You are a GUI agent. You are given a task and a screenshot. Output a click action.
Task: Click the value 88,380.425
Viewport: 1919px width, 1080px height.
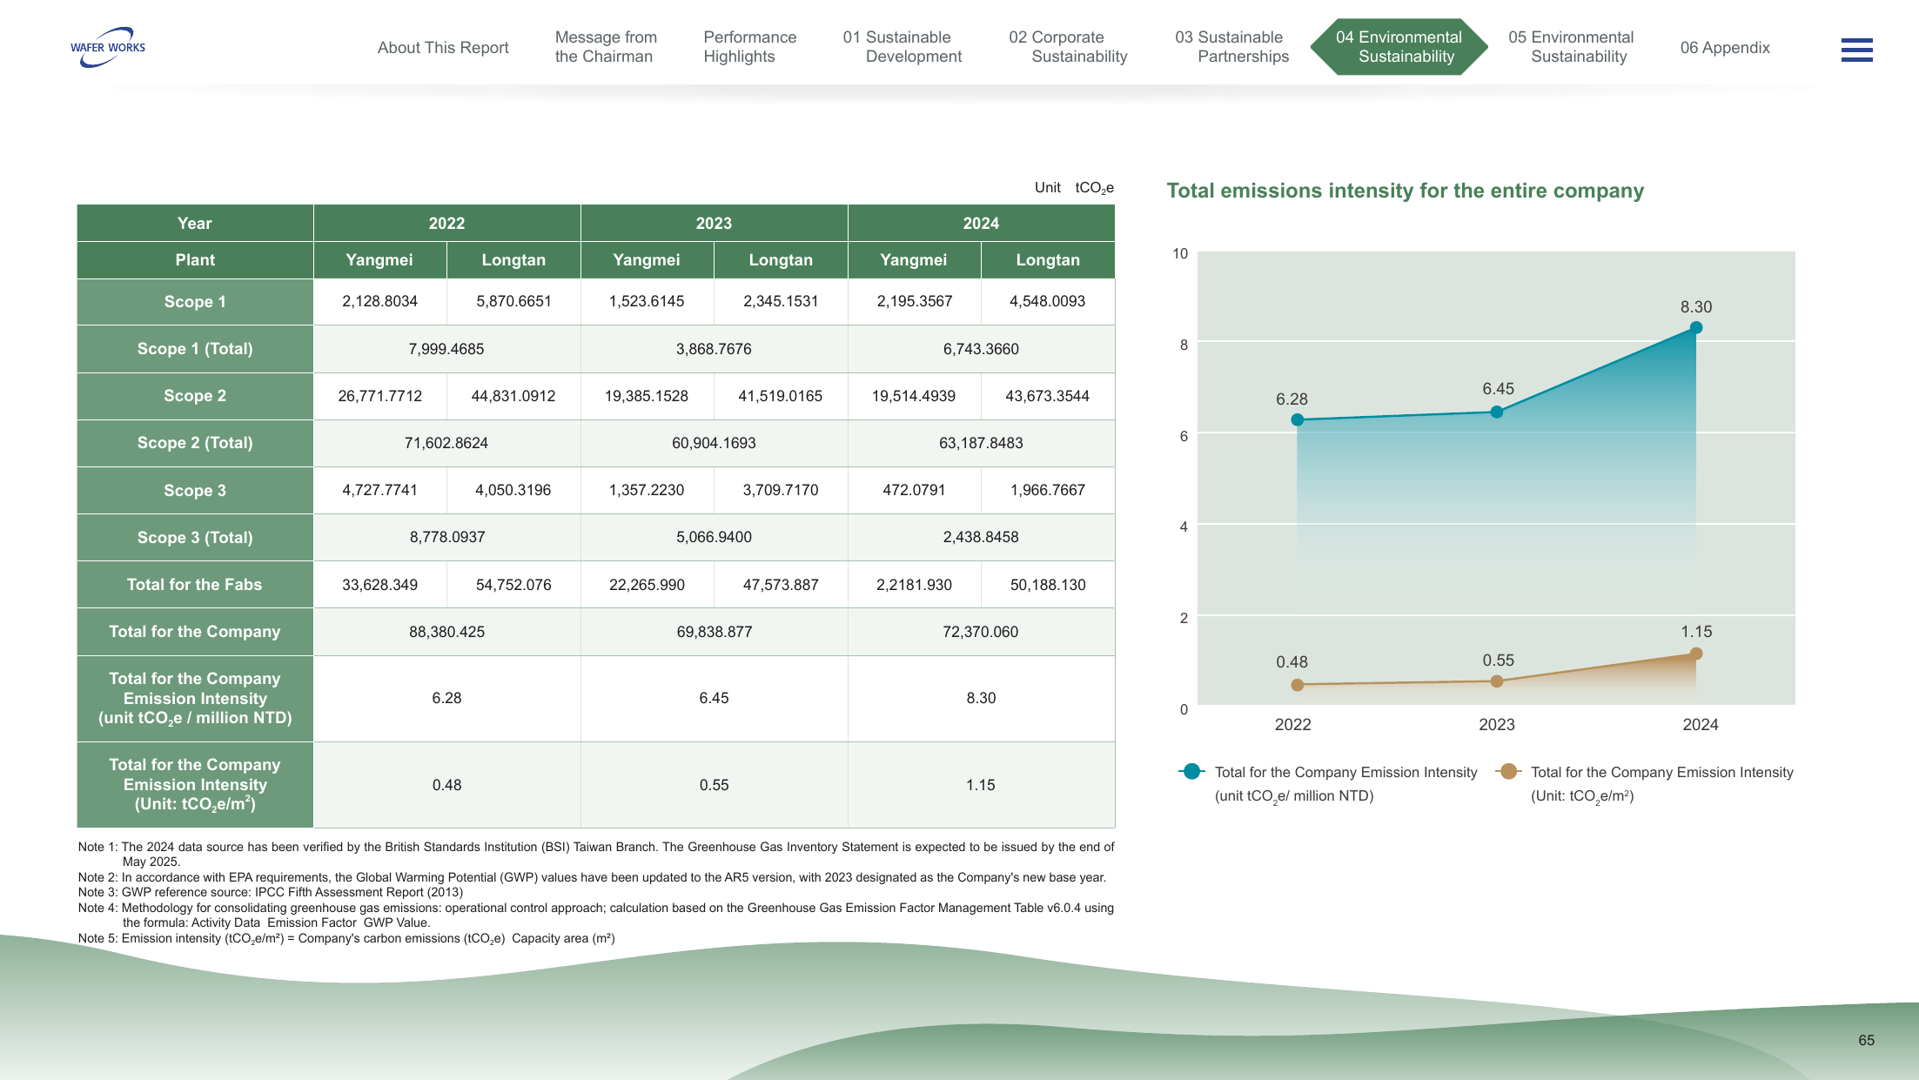(x=446, y=632)
